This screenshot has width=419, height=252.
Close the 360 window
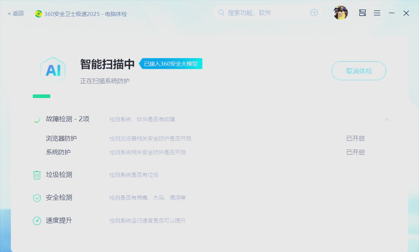(x=406, y=13)
